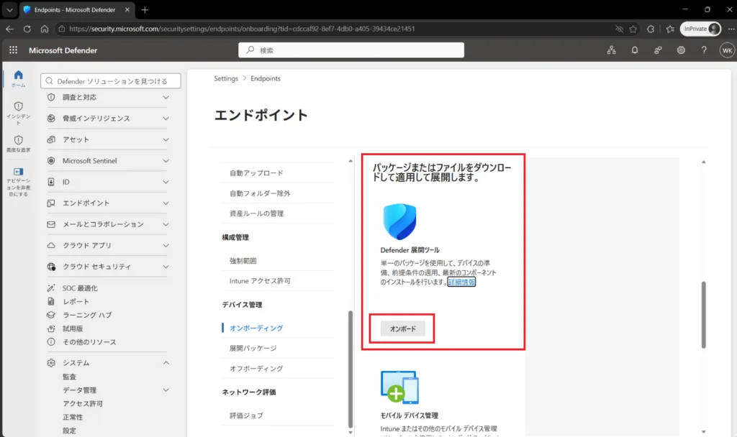Click the organization hierarchy icon in header
Image resolution: width=737 pixels, height=437 pixels.
(612, 50)
